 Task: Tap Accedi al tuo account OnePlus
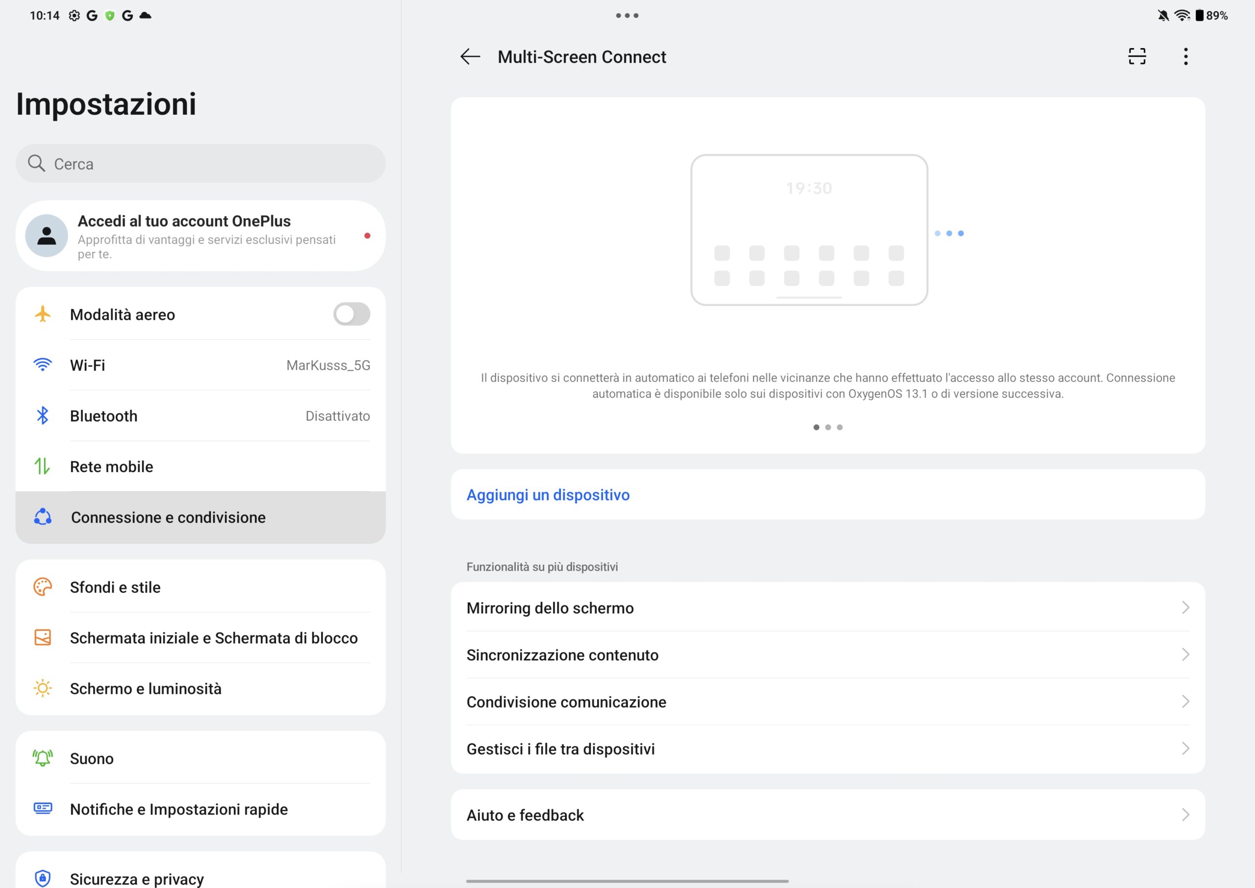click(201, 236)
